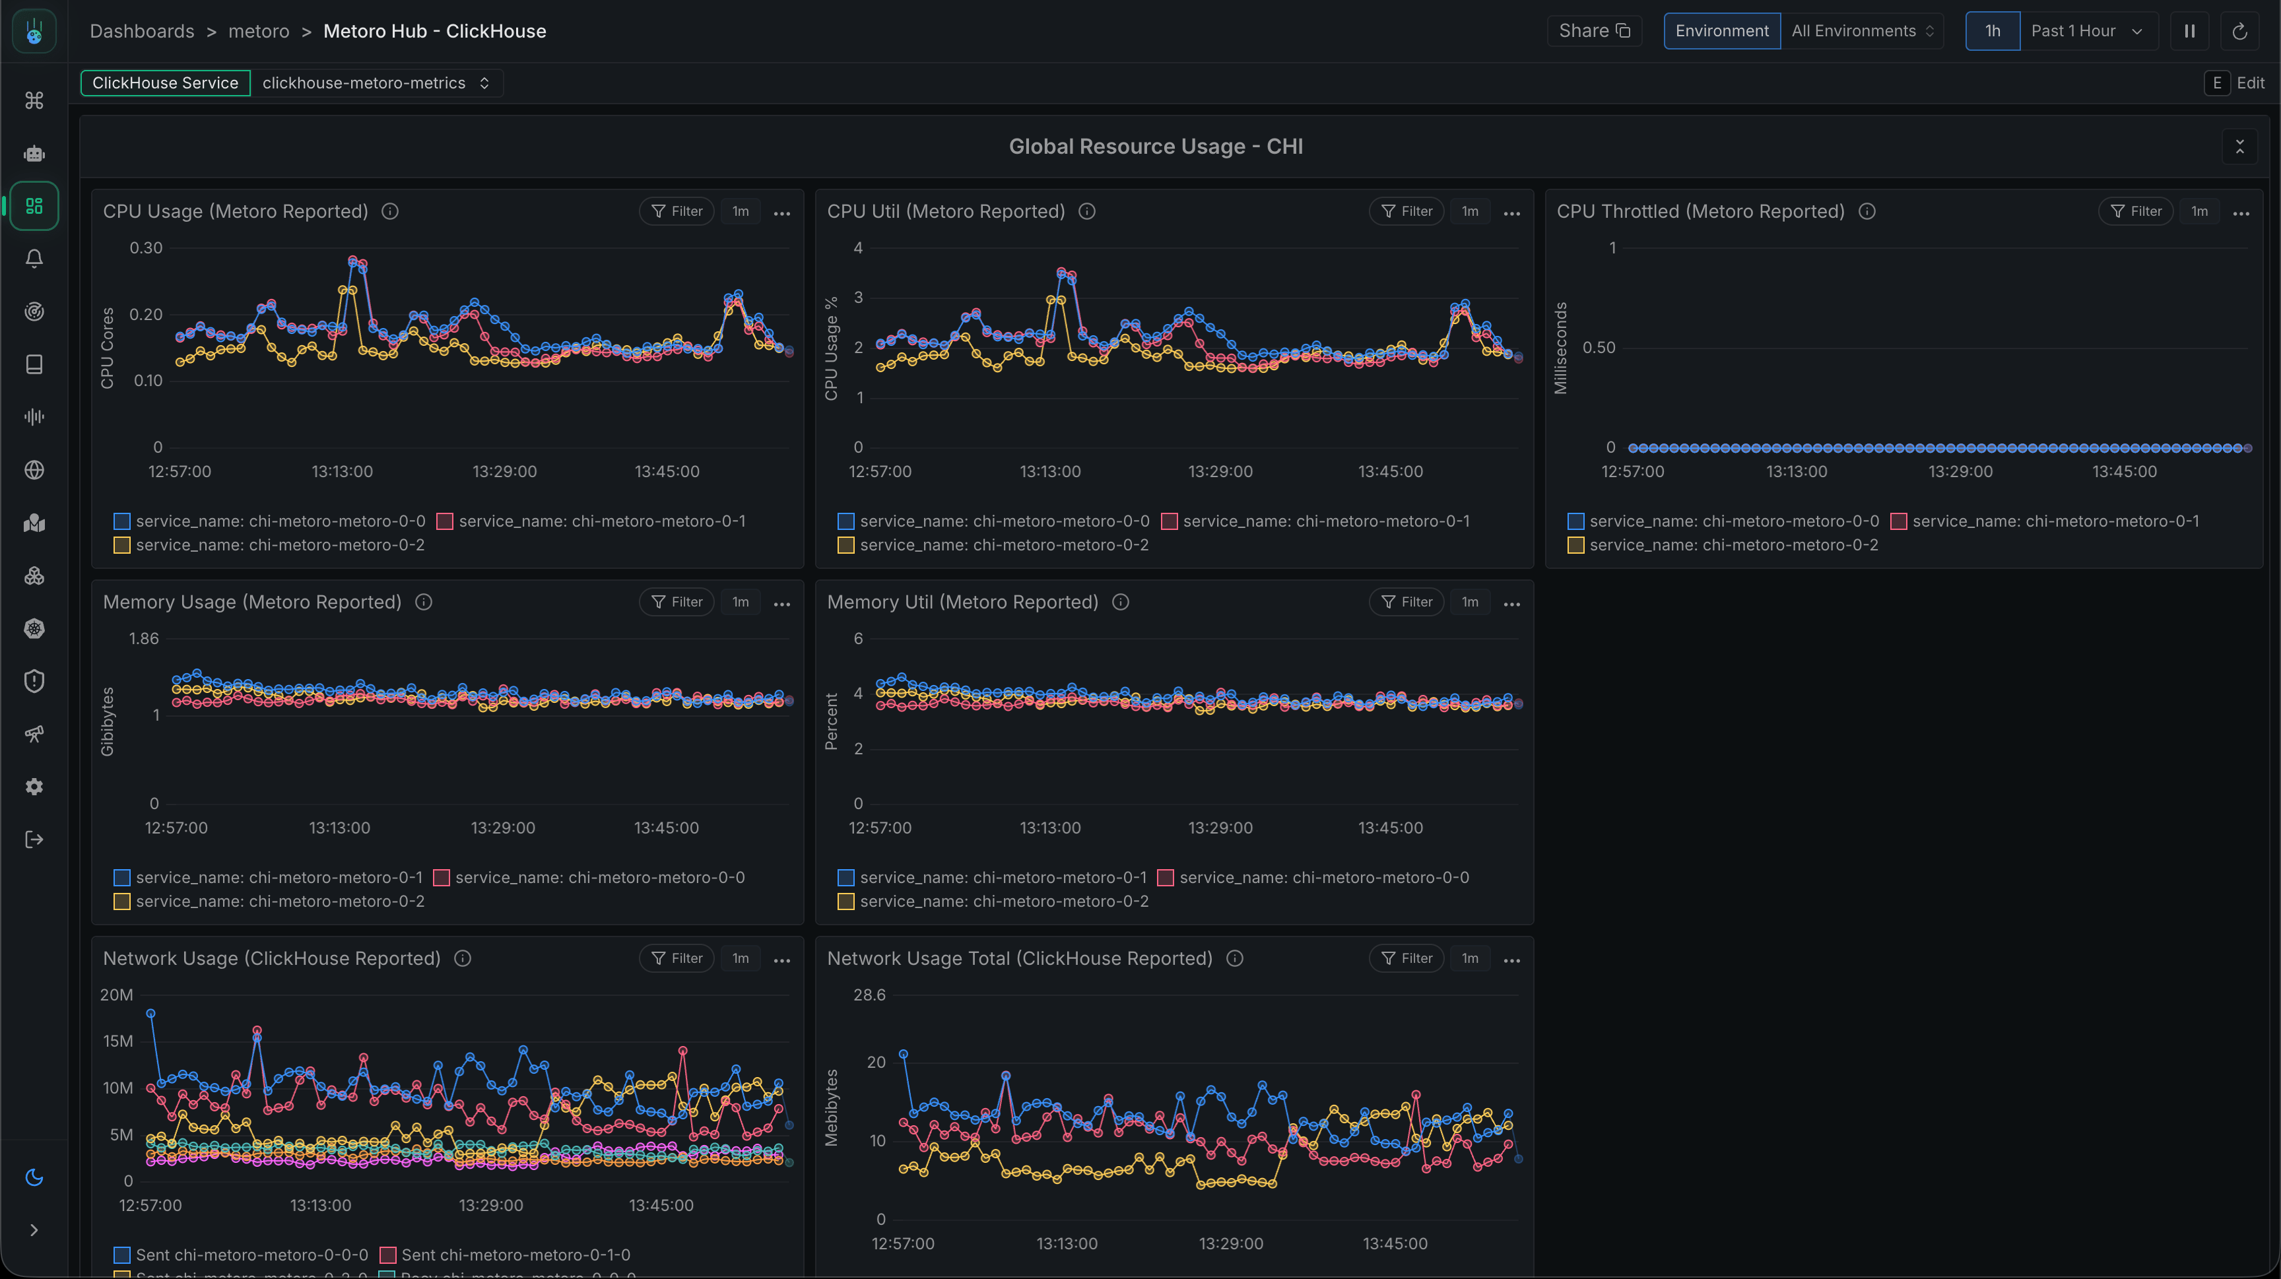Screen dimensions: 2281x1279
Task: Click the Metoro logo icon
Action: 34,32
